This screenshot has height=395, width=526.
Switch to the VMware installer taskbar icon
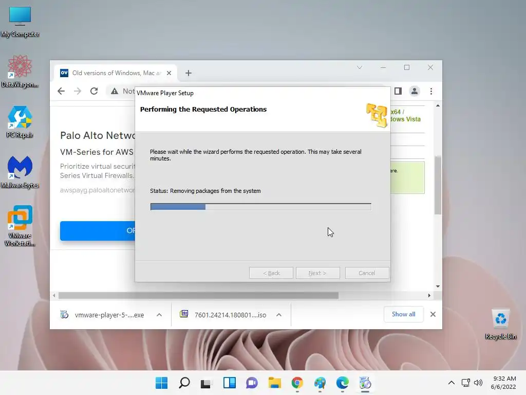pyautogui.click(x=365, y=383)
